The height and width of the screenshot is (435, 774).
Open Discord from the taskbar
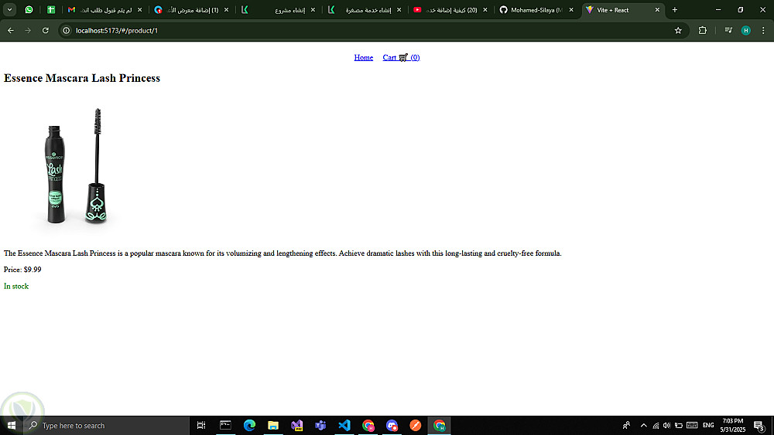coord(392,425)
